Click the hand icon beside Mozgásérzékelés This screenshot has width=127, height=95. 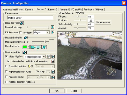(26, 37)
